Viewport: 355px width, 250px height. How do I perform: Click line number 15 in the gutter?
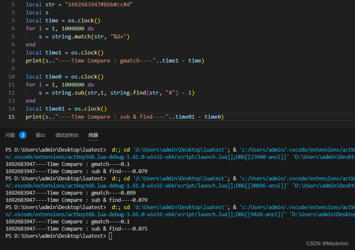11,117
